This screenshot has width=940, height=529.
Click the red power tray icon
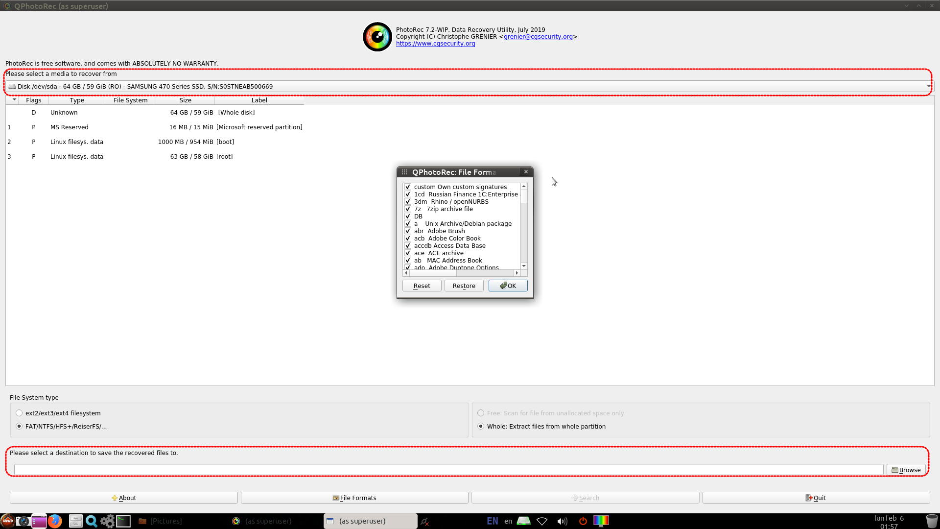583,521
